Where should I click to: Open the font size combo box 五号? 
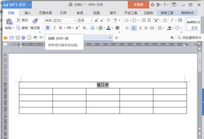click(x=85, y=20)
